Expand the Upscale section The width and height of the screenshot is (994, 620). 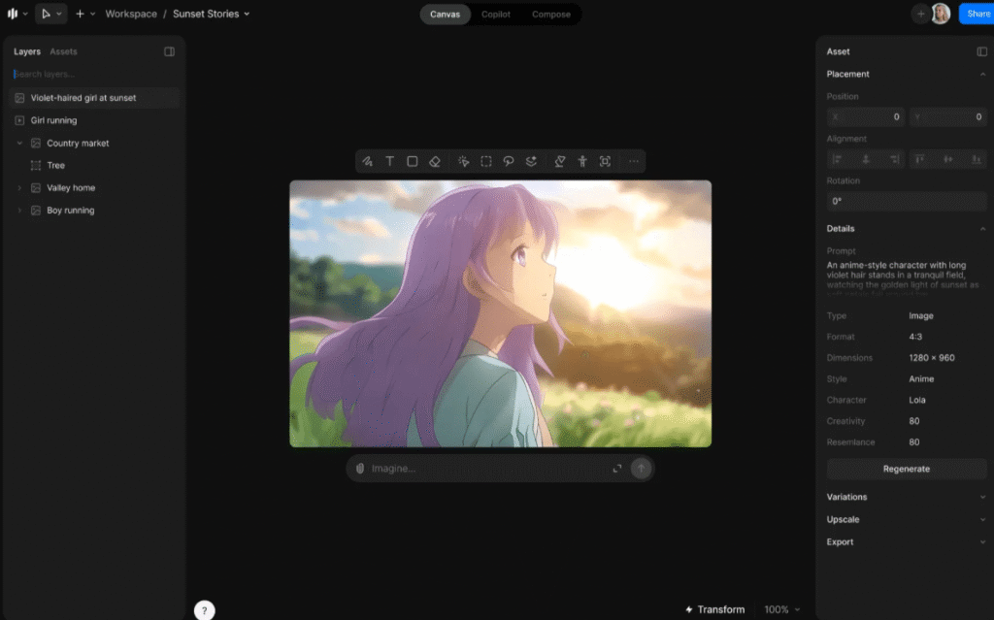point(906,519)
